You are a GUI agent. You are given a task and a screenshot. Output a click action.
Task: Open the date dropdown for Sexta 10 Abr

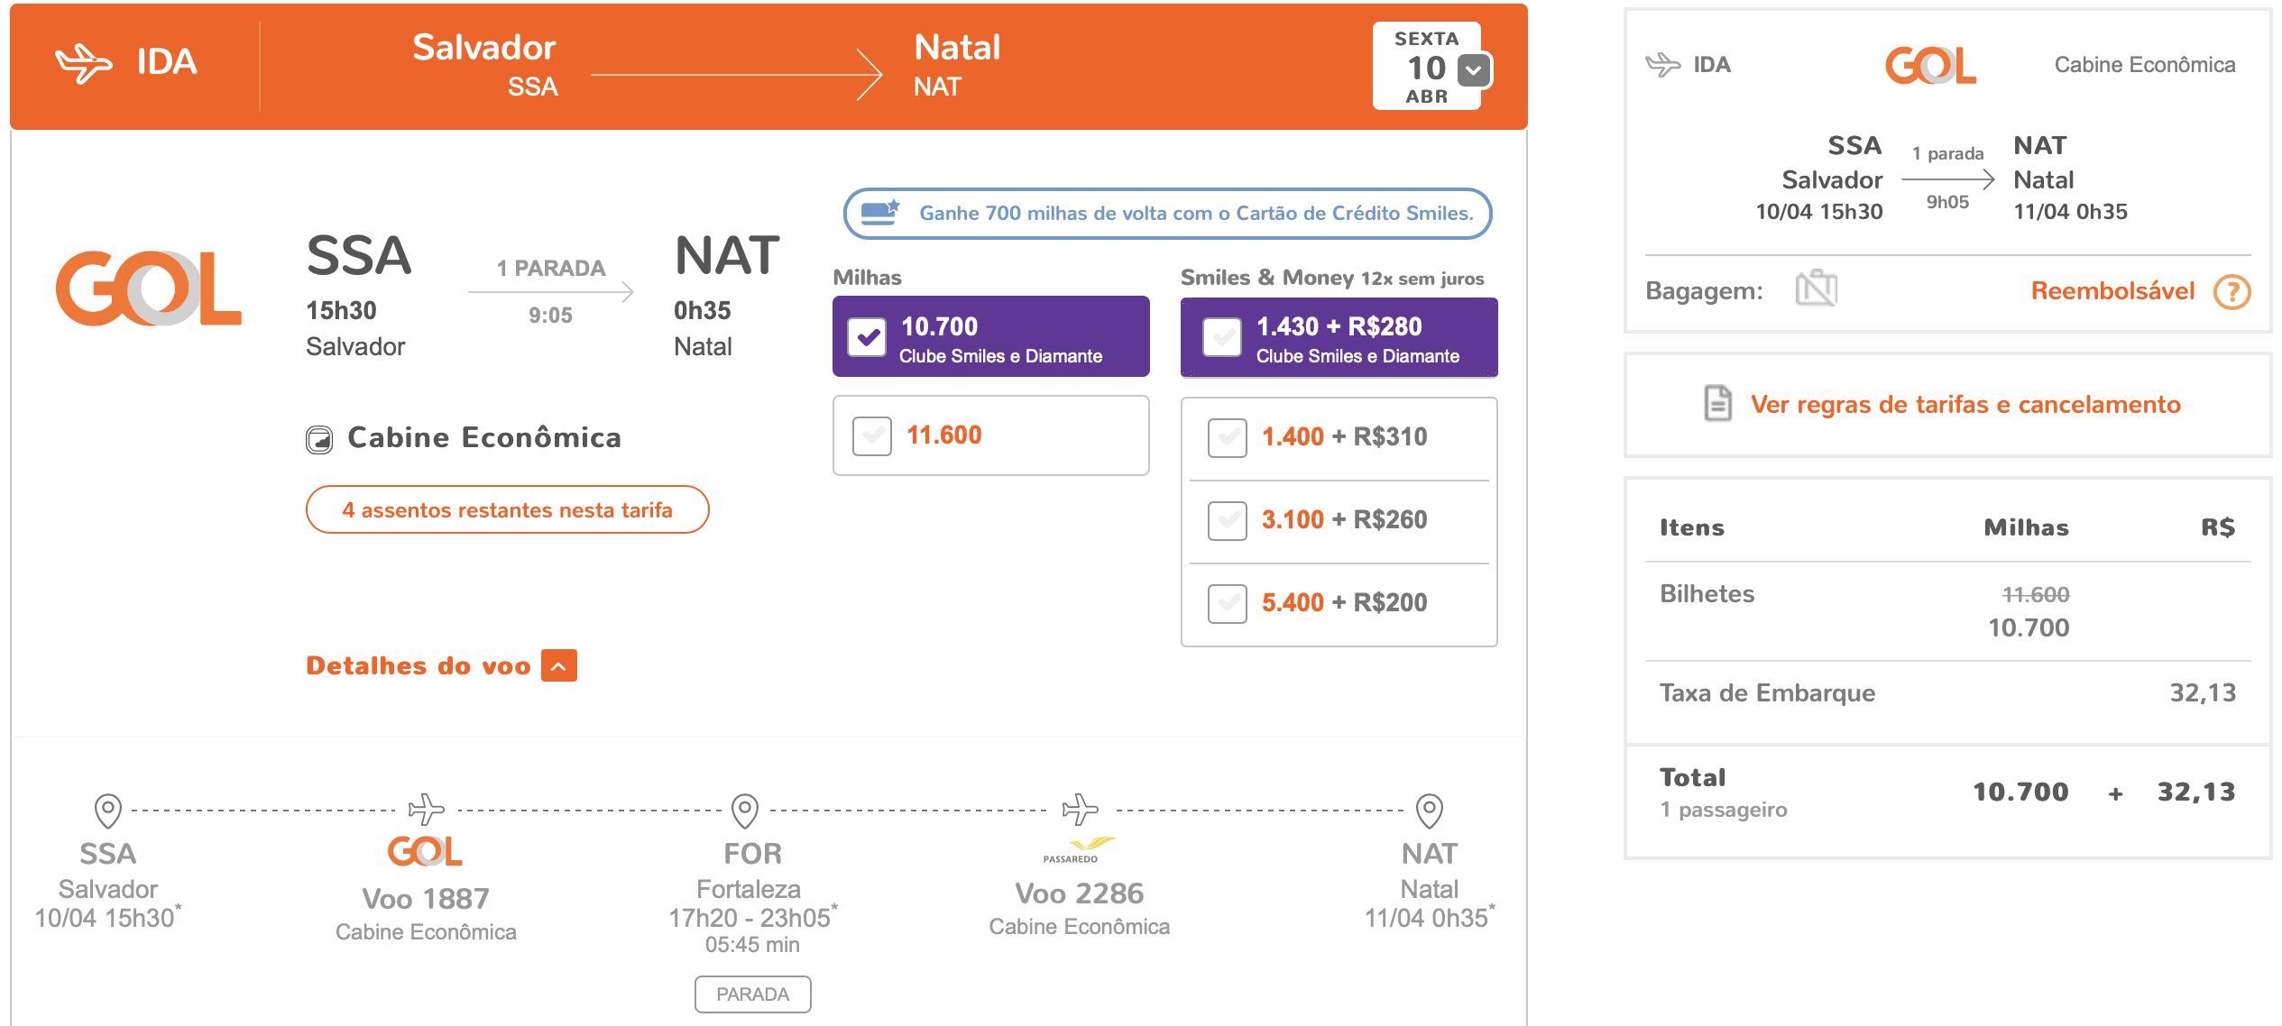pos(1474,69)
